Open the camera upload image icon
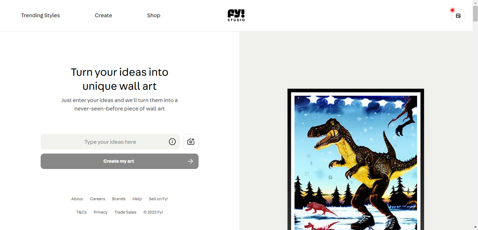Screen dimensions: 478x230 pyautogui.click(x=191, y=142)
